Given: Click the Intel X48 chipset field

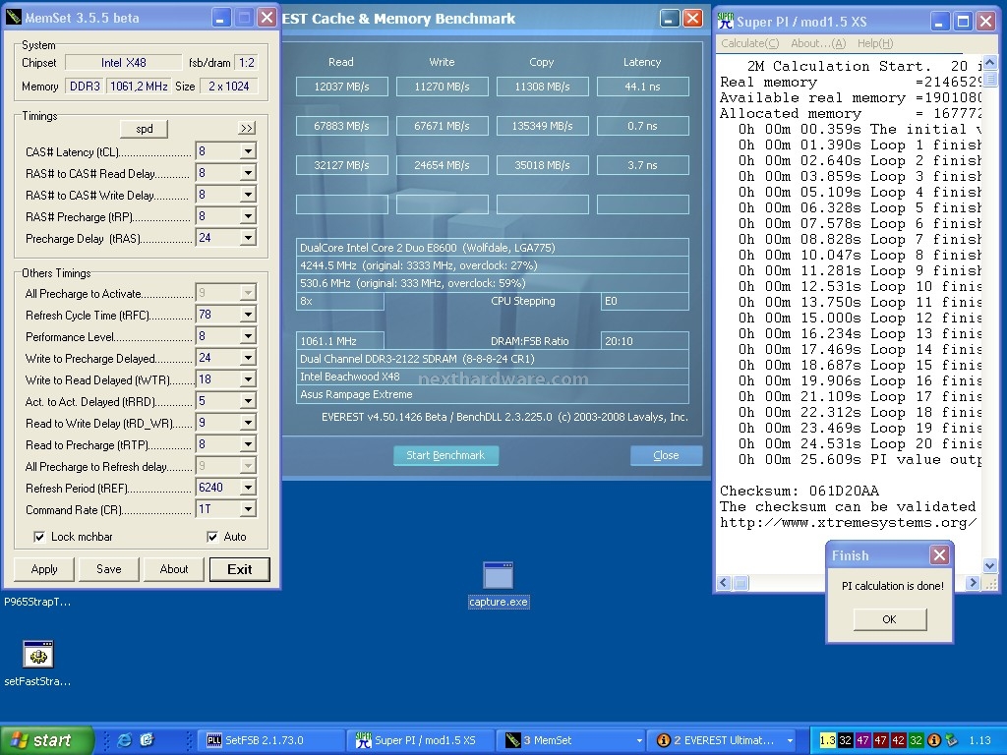Looking at the screenshot, I should click(123, 63).
